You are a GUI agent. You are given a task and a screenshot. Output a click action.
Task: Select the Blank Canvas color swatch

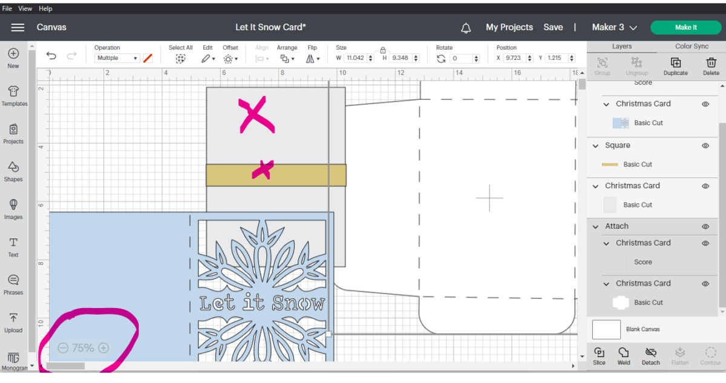coord(606,330)
